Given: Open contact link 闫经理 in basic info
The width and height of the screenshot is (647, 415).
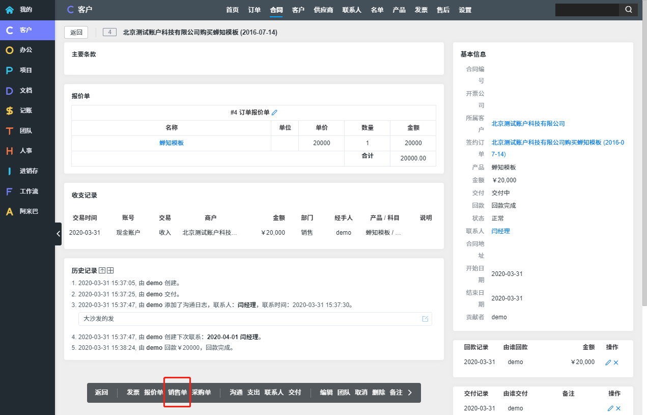Looking at the screenshot, I should (500, 231).
